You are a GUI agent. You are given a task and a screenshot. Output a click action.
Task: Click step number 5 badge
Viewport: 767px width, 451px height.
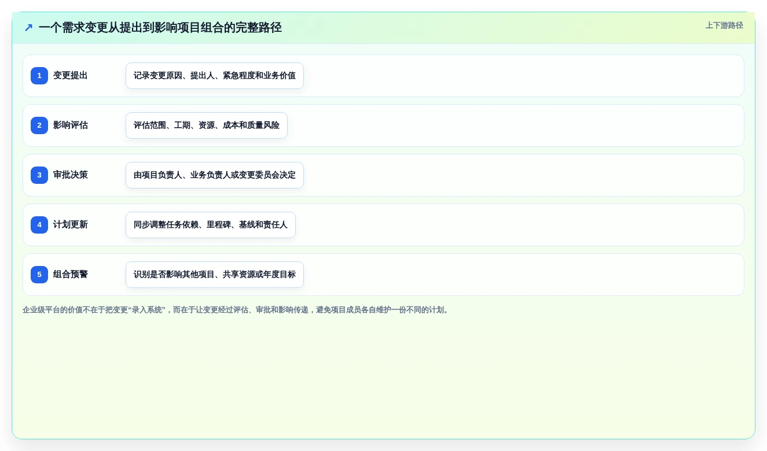click(39, 275)
